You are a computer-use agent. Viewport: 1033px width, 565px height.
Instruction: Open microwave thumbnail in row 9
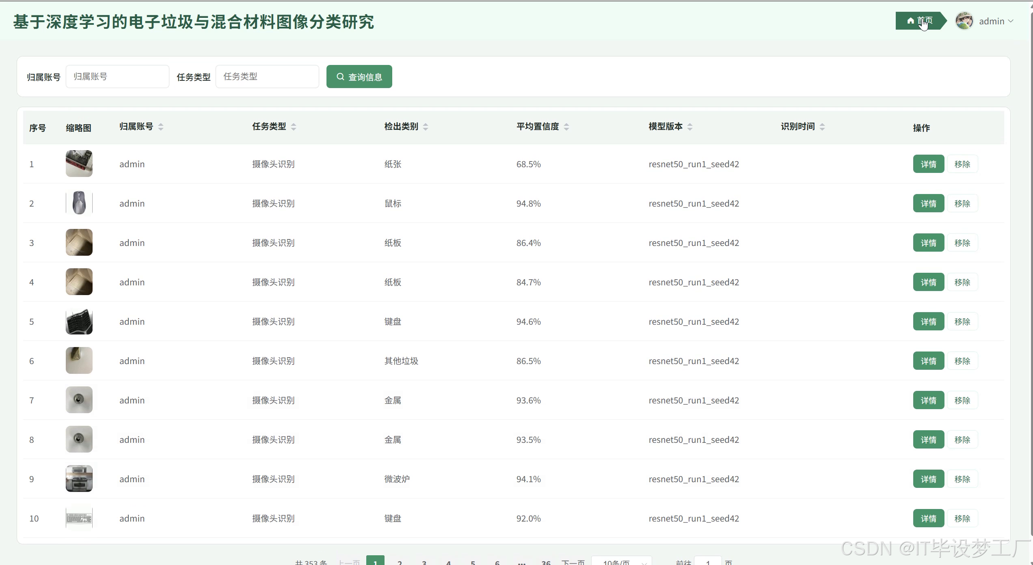[79, 479]
